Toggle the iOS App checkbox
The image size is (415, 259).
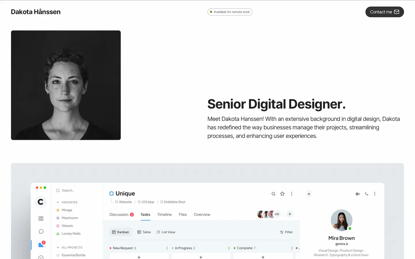[139, 202]
